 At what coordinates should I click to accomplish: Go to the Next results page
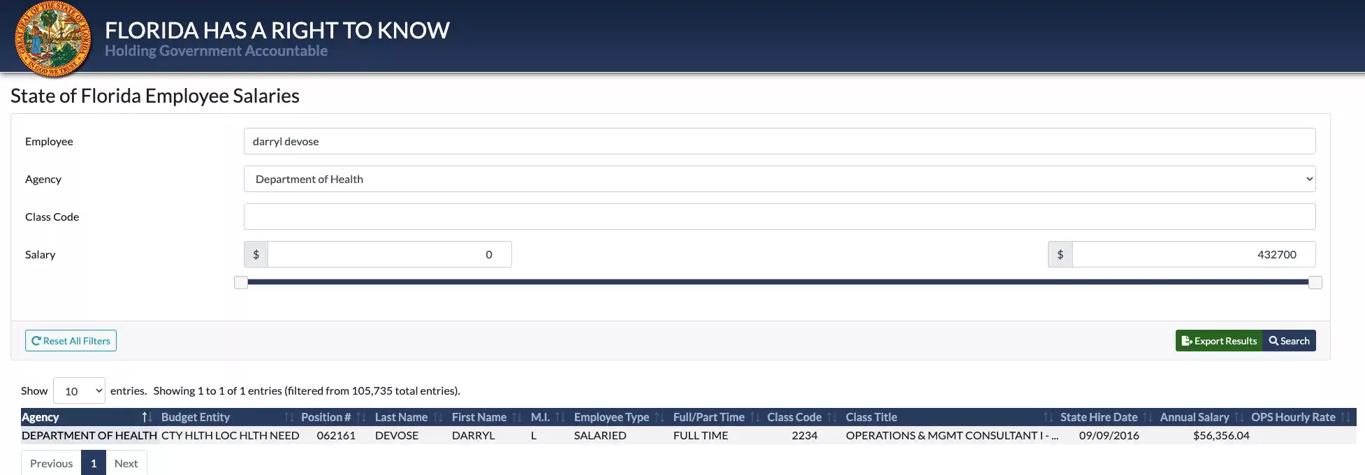click(x=126, y=463)
